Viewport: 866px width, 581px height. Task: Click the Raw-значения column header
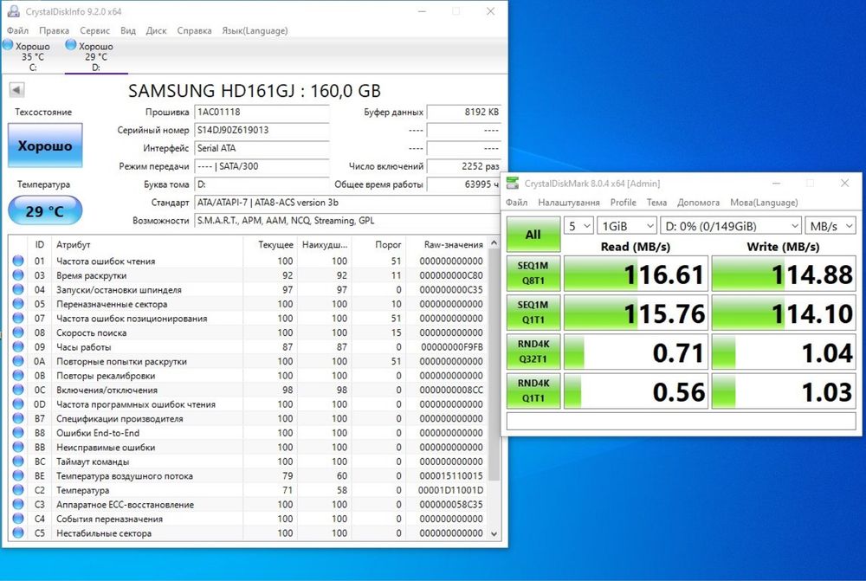[454, 244]
